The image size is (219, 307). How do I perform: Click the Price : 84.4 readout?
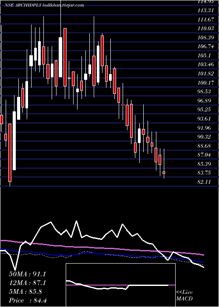pos(28,300)
